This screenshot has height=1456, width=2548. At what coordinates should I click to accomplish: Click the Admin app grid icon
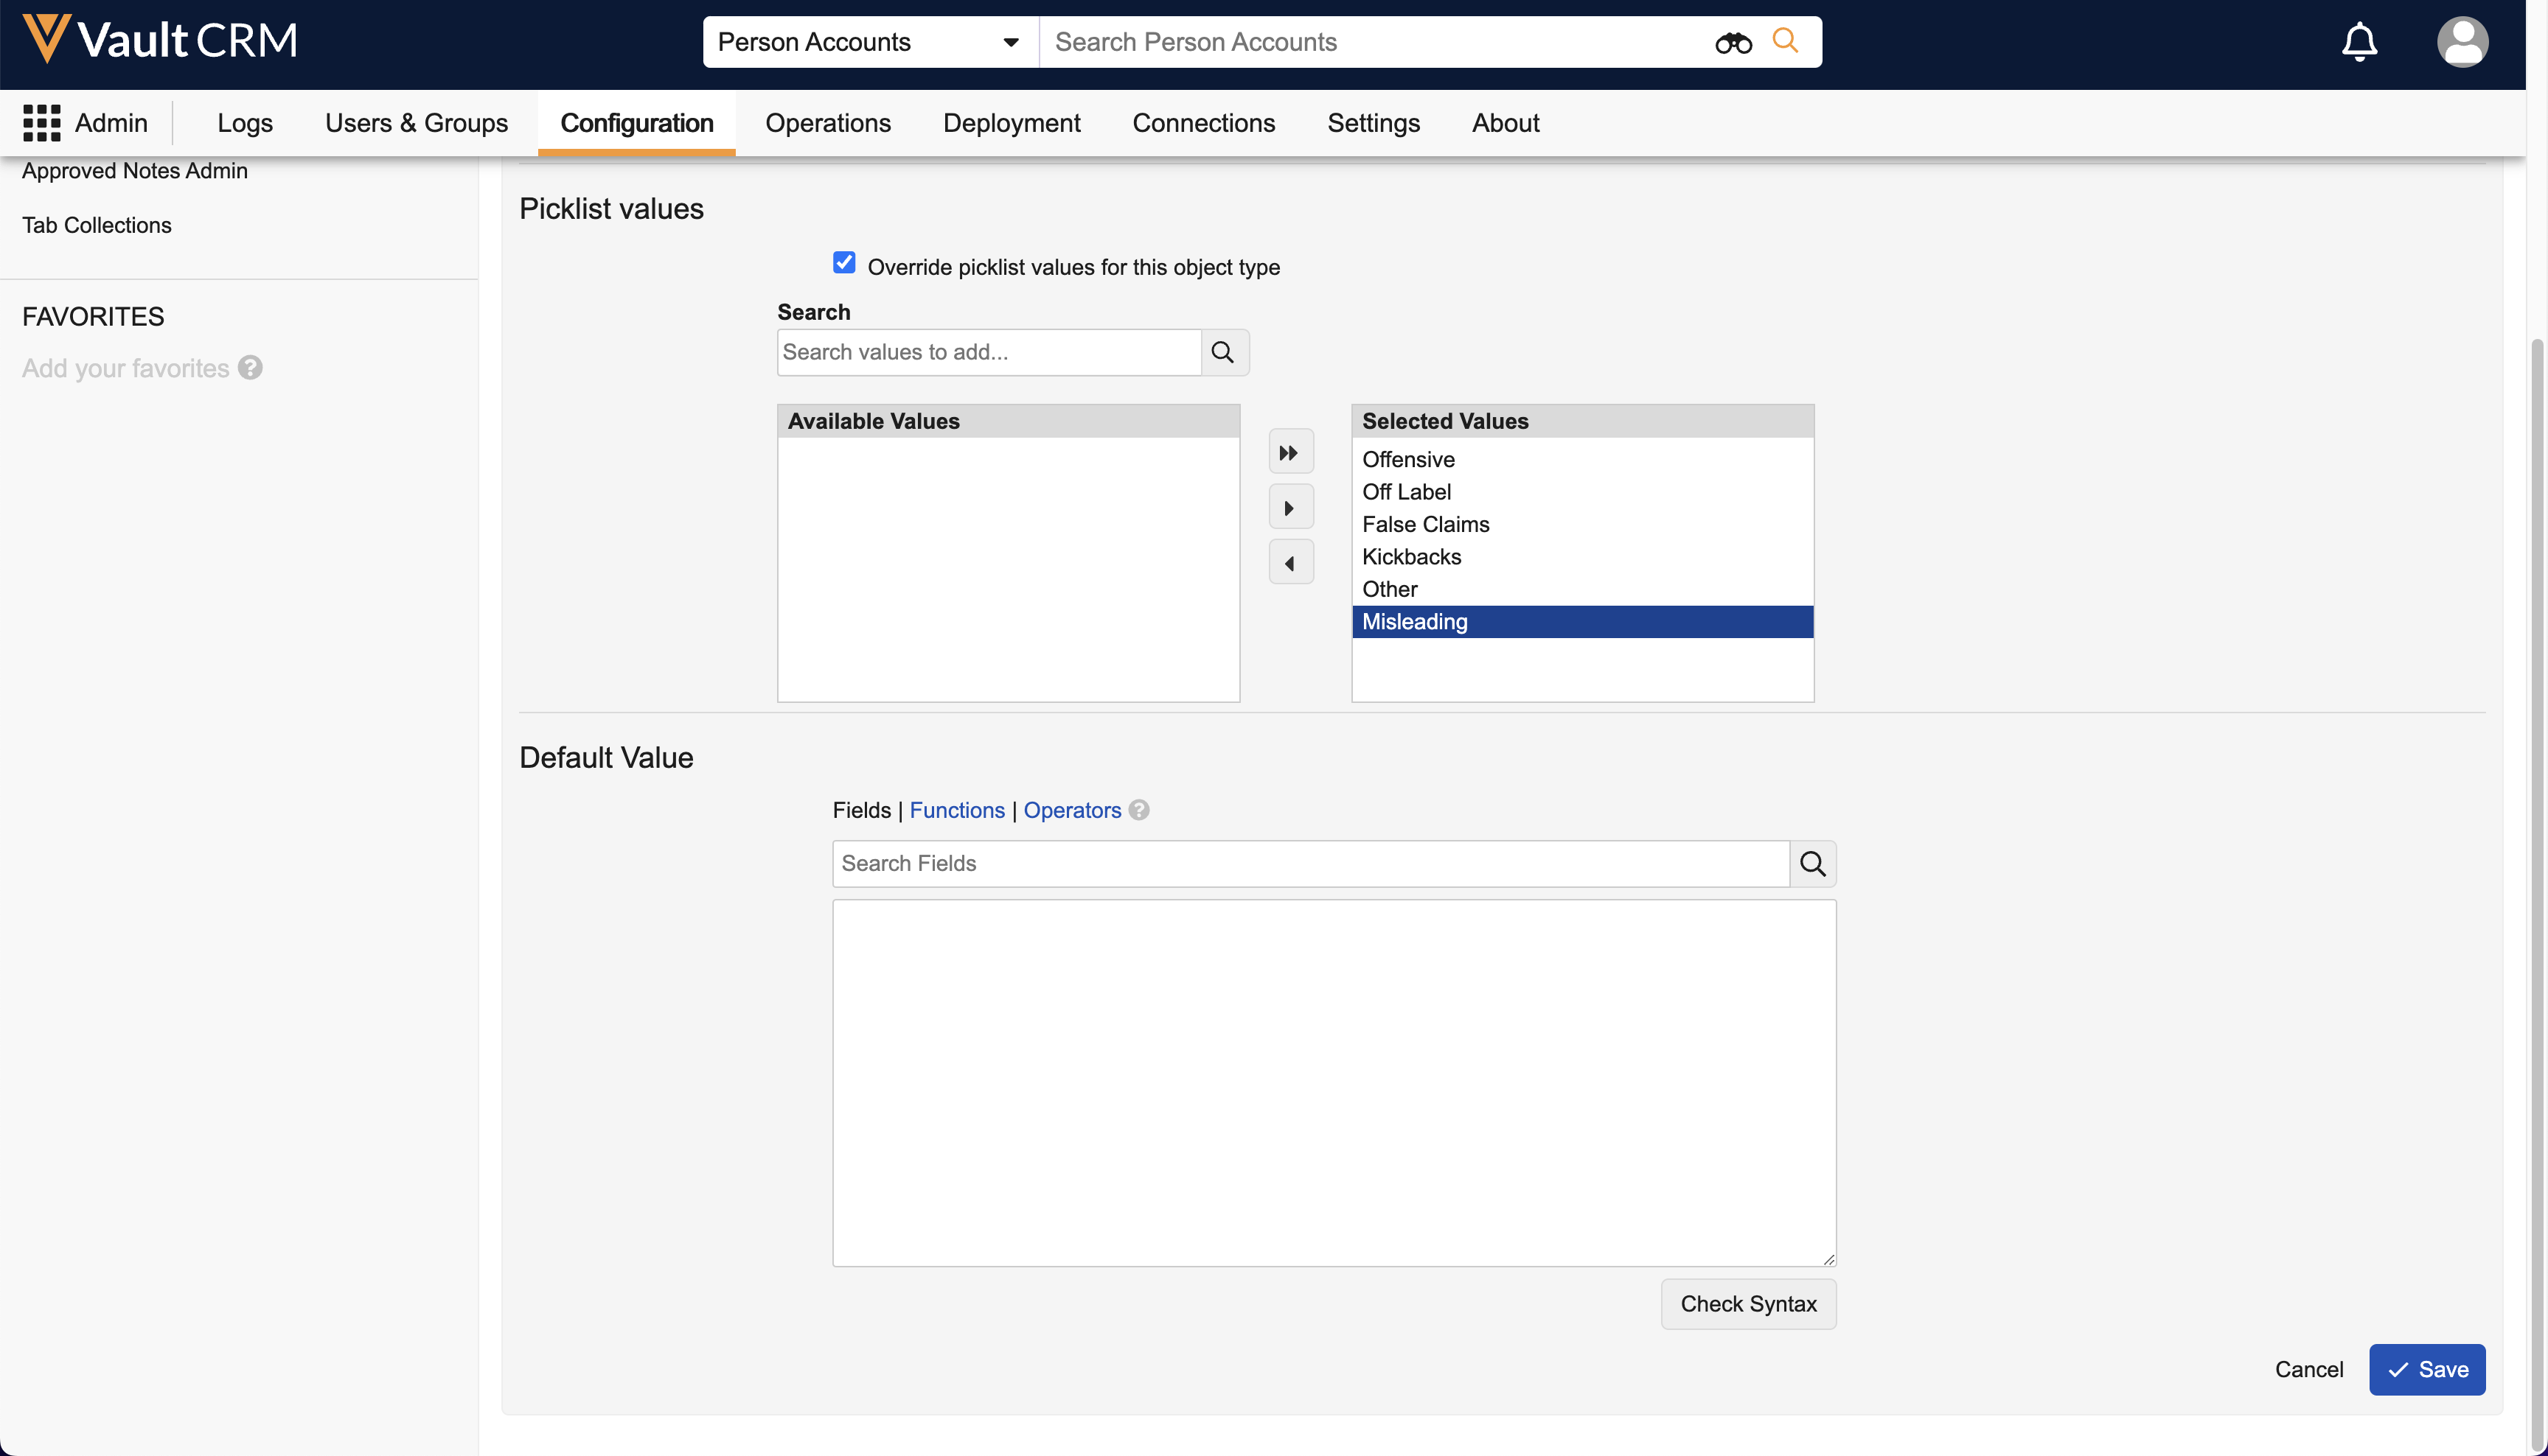click(41, 123)
